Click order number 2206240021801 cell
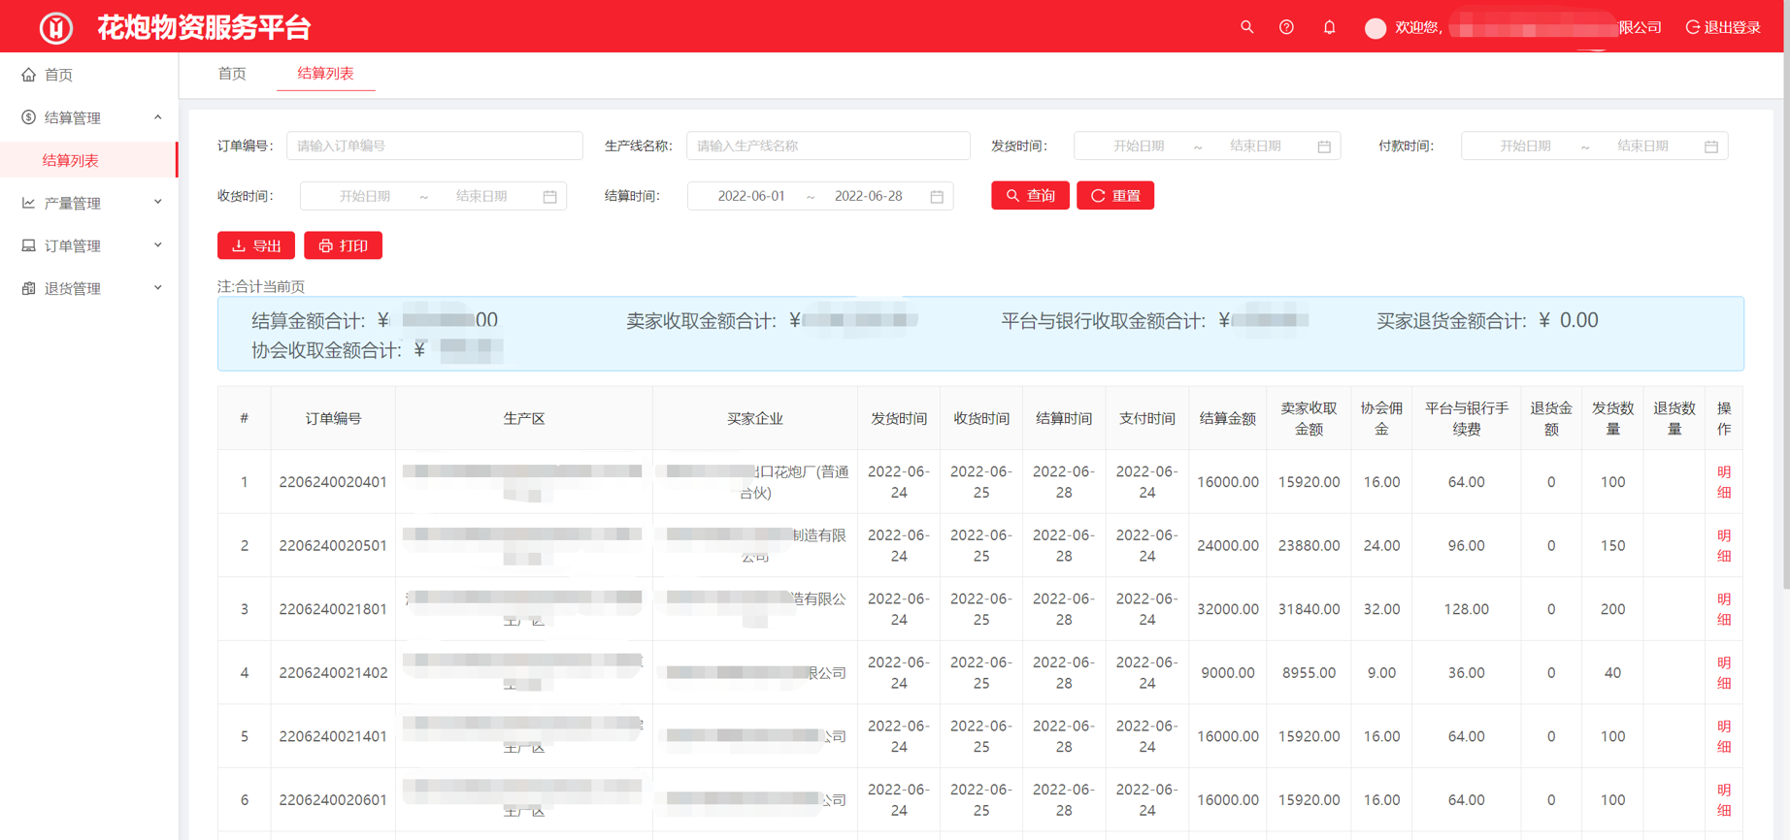Image resolution: width=1790 pixels, height=840 pixels. [x=333, y=609]
